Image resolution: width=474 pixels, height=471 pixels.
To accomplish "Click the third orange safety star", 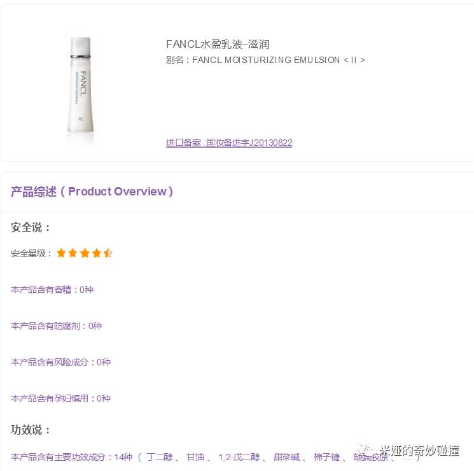I will click(85, 253).
